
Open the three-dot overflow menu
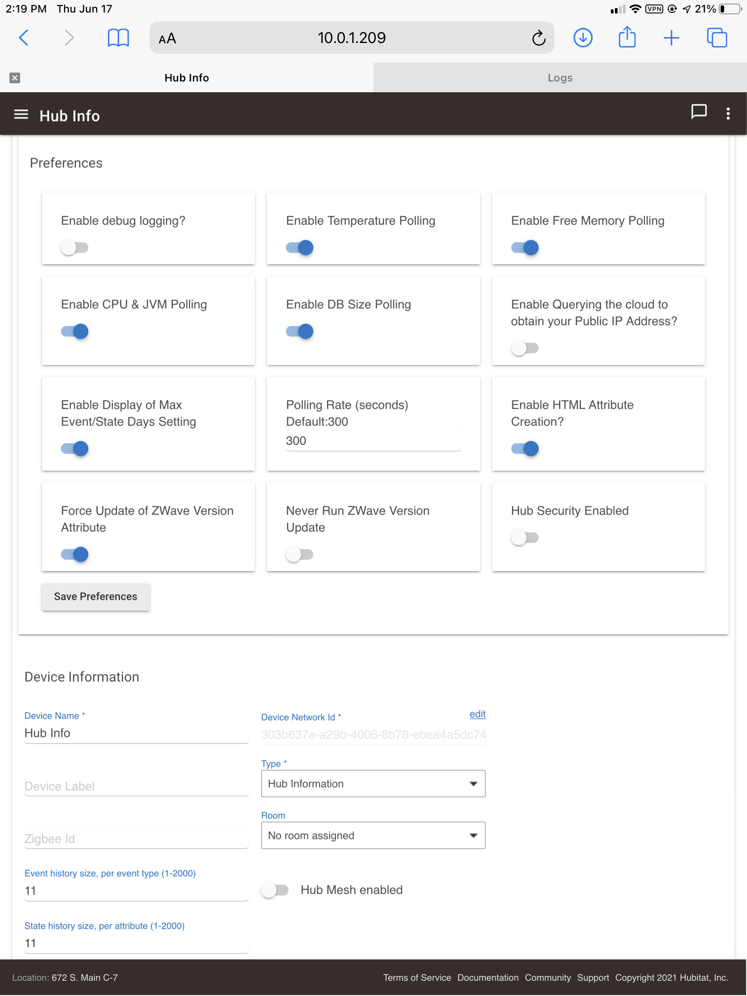[x=728, y=114]
